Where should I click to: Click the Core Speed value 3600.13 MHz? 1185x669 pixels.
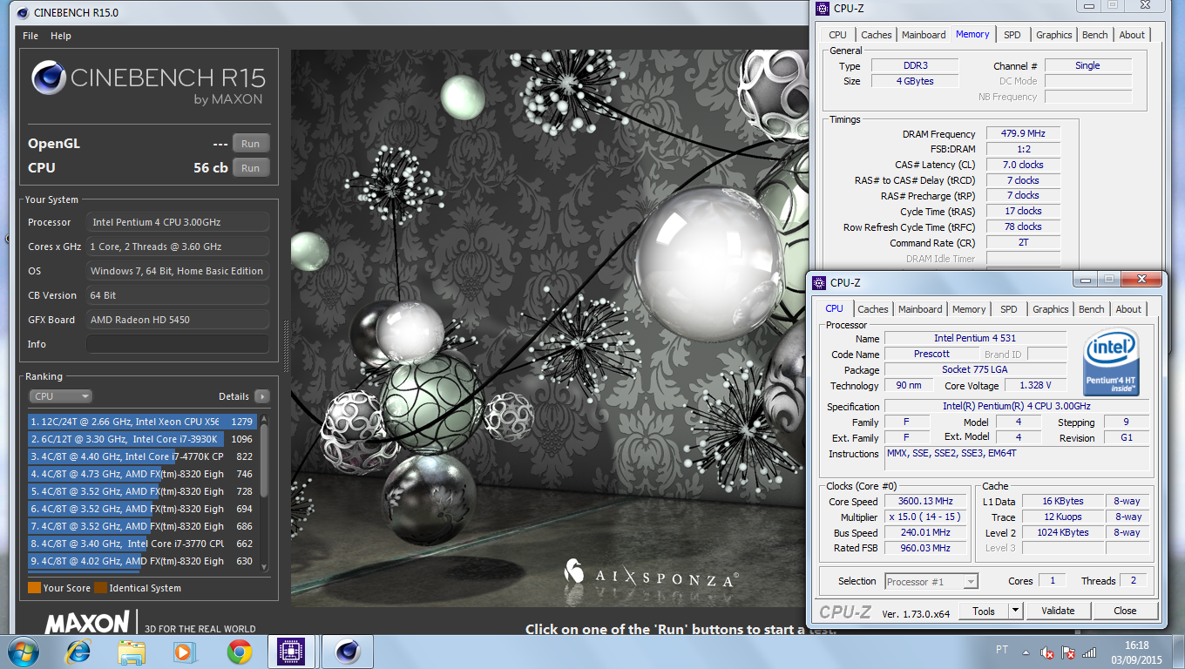pyautogui.click(x=925, y=501)
